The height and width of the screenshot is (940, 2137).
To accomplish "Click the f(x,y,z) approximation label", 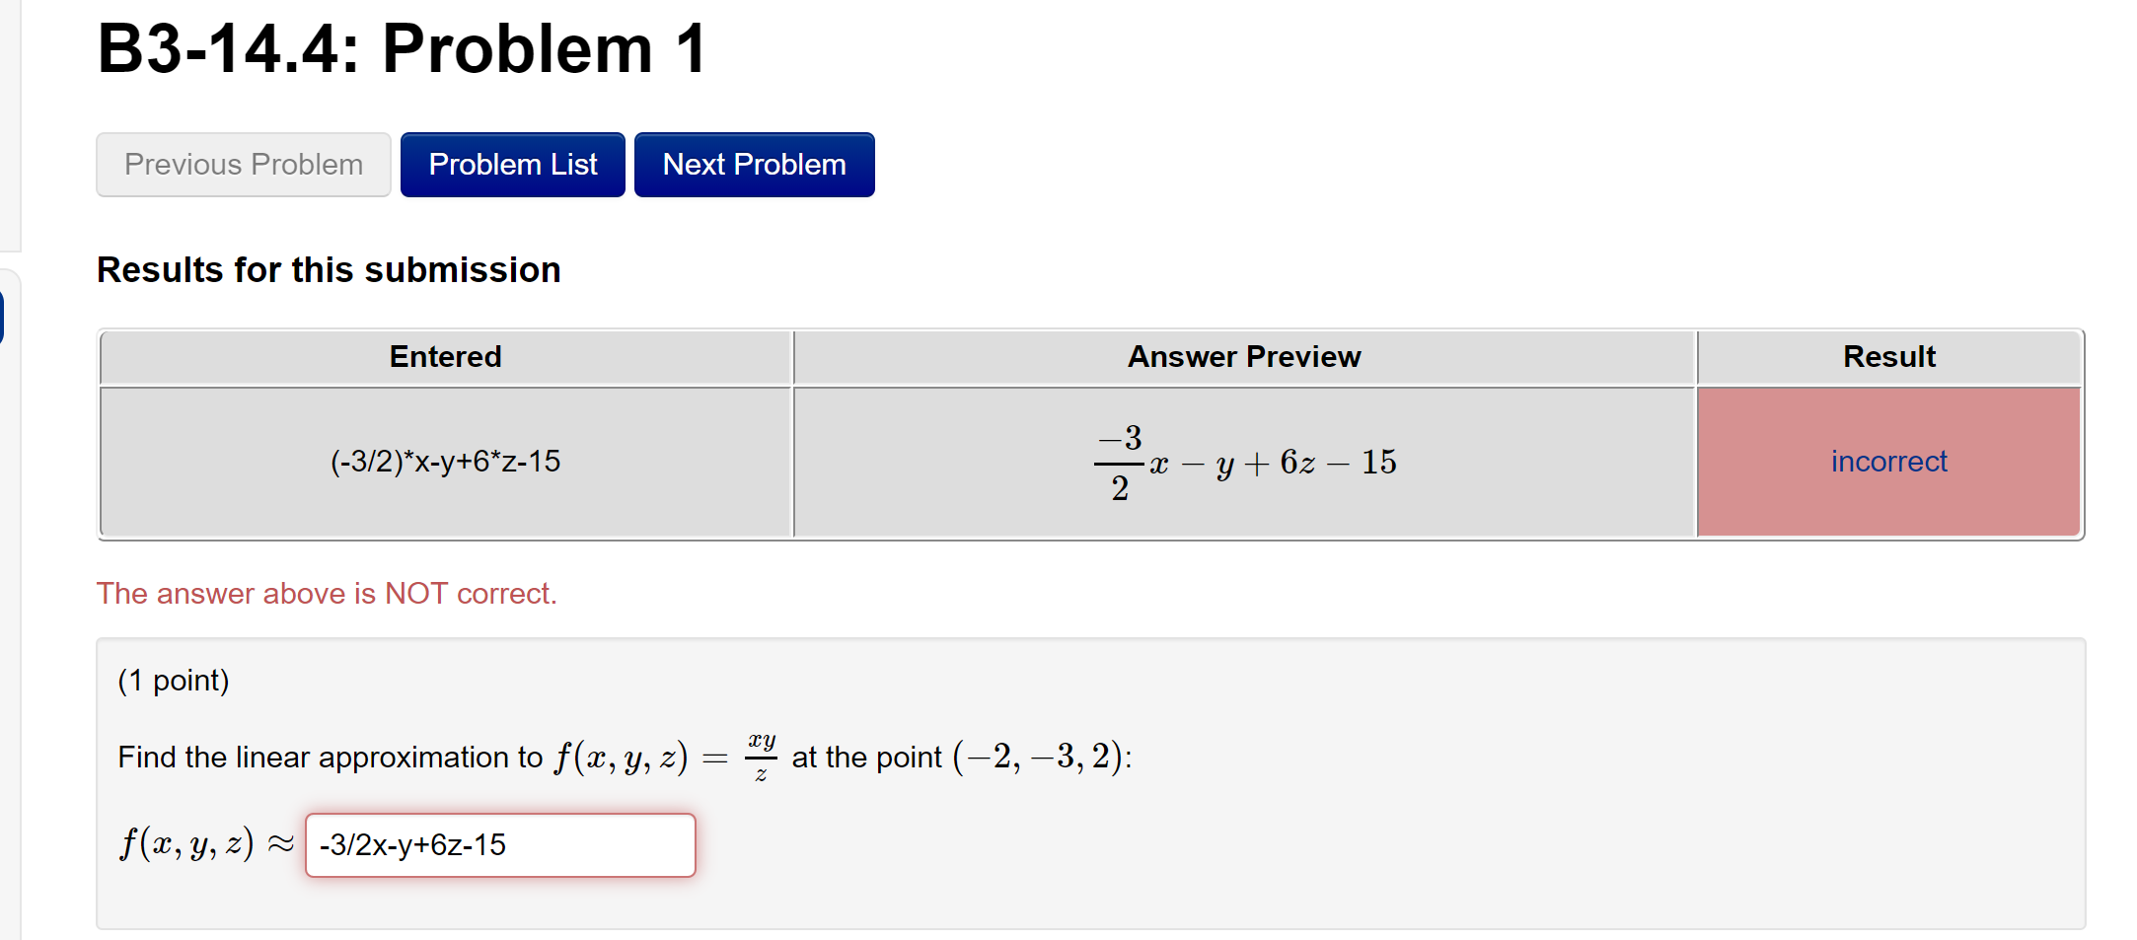I will (x=202, y=842).
